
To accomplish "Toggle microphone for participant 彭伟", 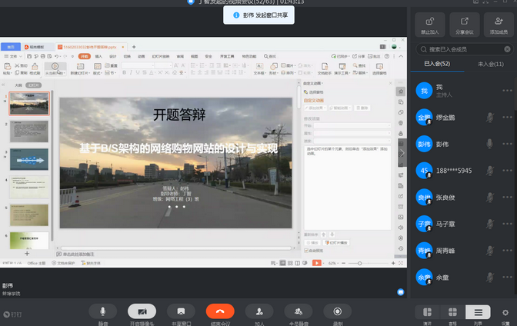I will [489, 144].
